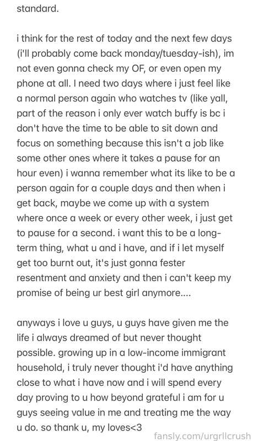Click the word "standard." at the top
253x441 pixels.
pos(37,8)
